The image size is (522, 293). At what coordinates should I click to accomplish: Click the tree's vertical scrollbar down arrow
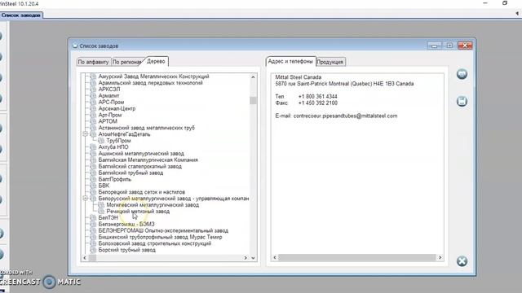[x=253, y=258]
